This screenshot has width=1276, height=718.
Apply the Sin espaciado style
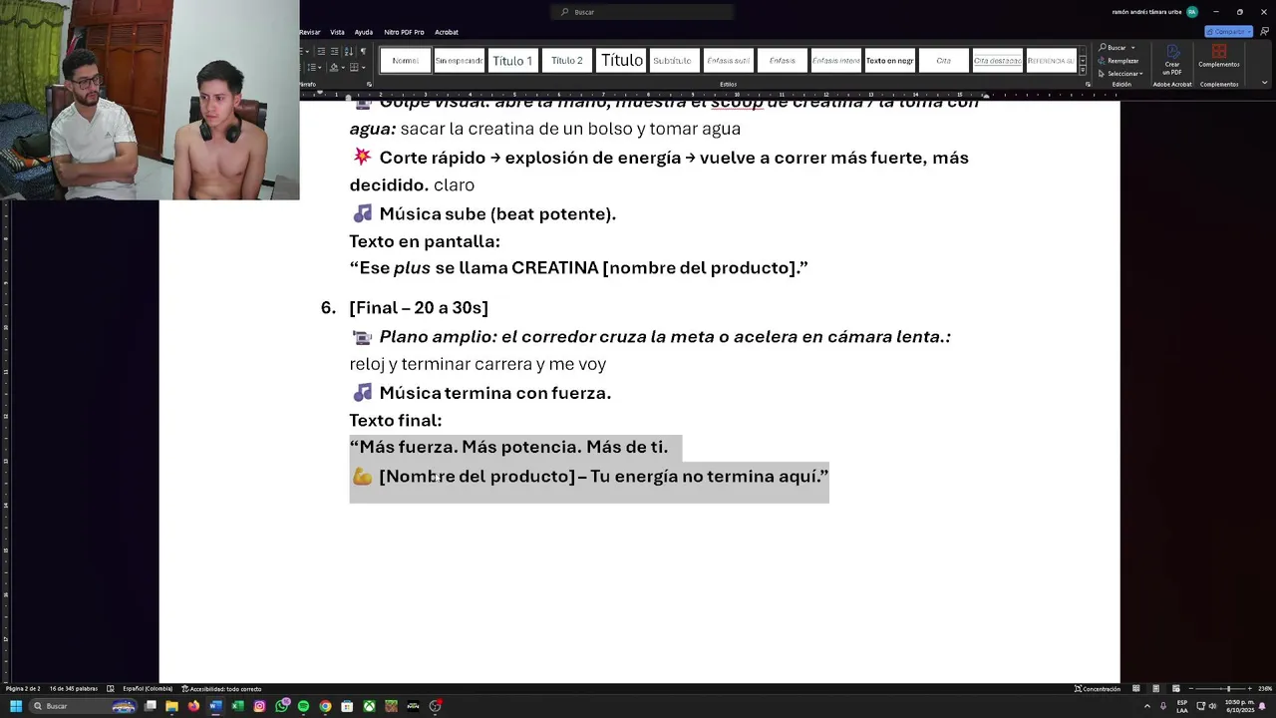(x=459, y=60)
